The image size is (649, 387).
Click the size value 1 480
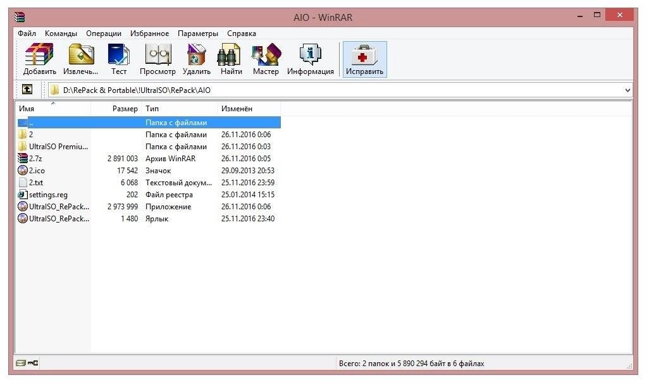tap(129, 219)
